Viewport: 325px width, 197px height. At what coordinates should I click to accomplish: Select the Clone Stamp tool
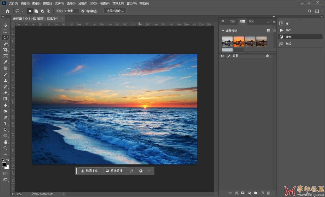coord(5,80)
